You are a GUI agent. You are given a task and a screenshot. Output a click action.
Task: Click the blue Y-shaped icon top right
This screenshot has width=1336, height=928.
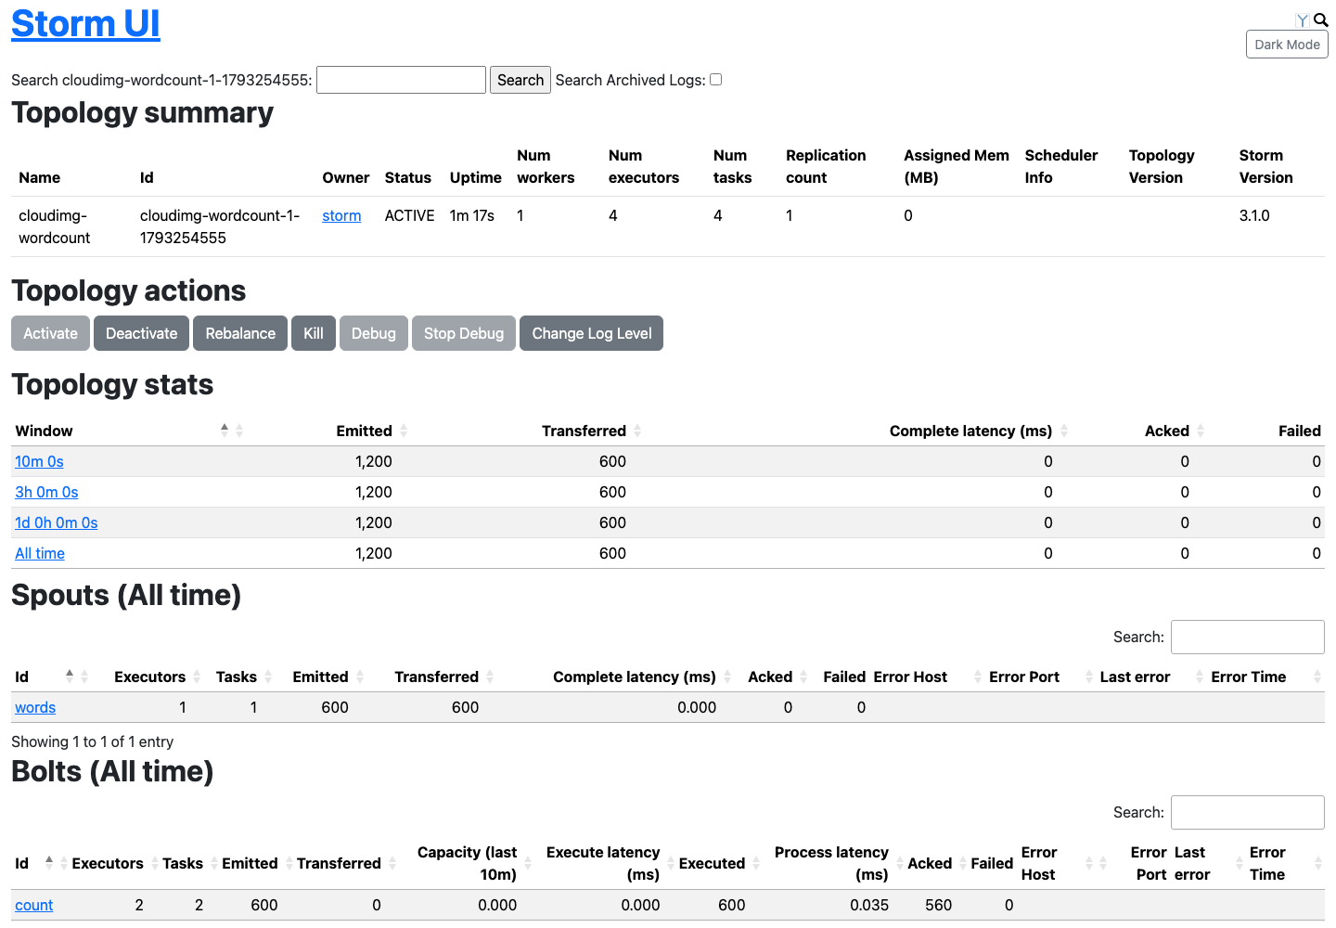pyautogui.click(x=1303, y=20)
